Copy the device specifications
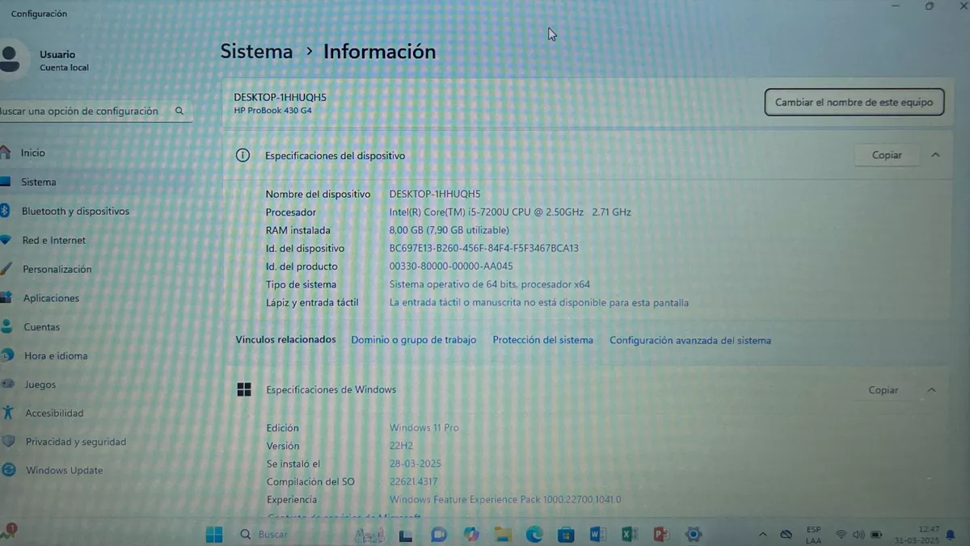 (x=887, y=155)
